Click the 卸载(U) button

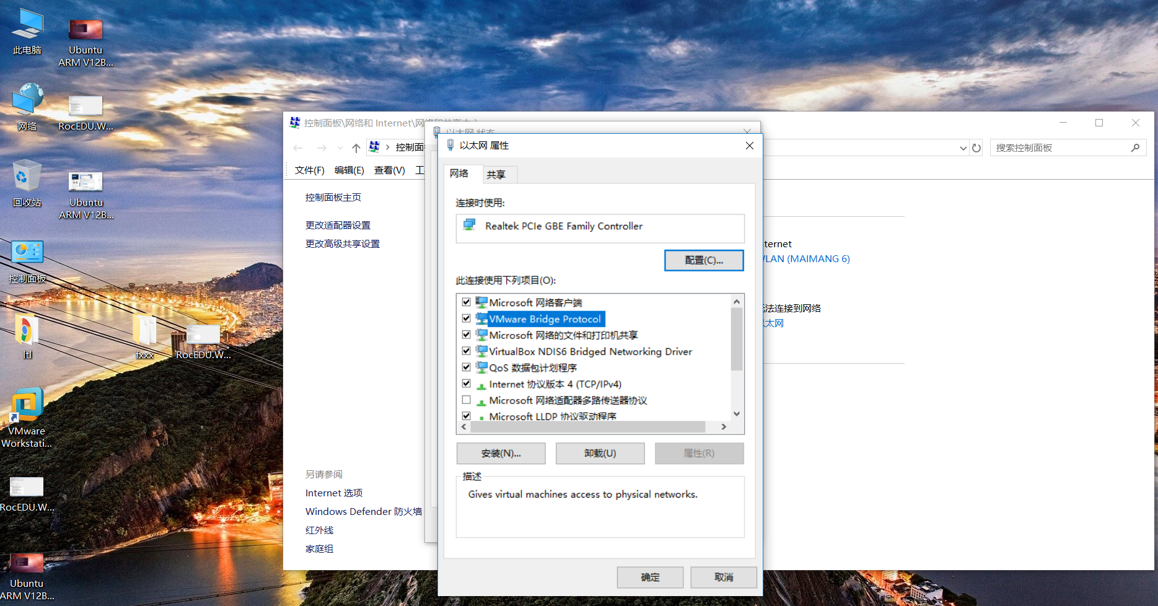point(600,453)
